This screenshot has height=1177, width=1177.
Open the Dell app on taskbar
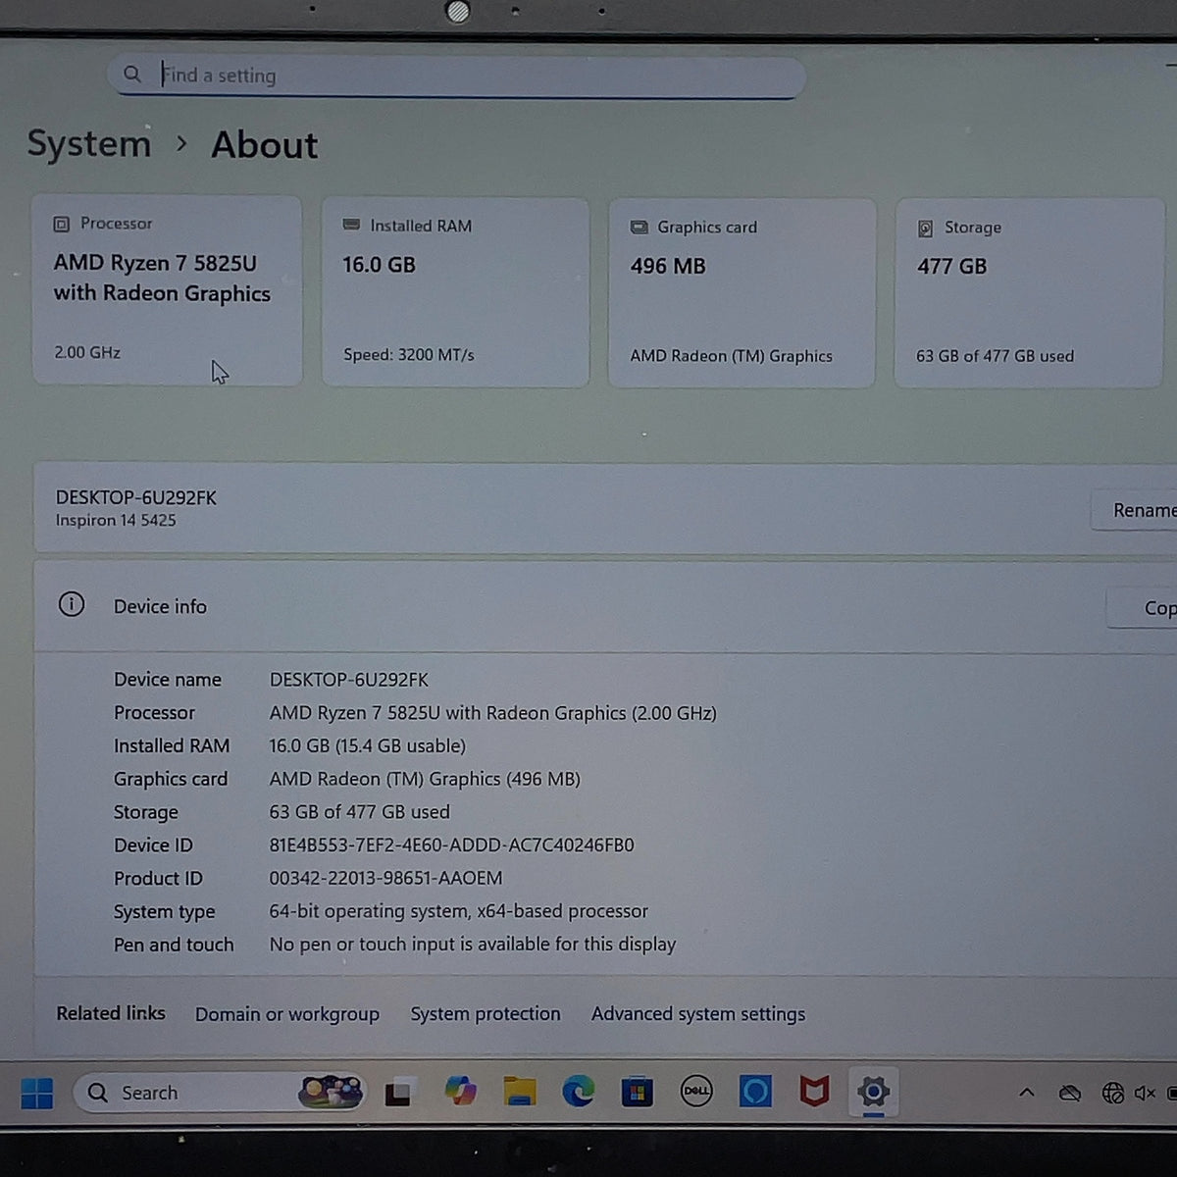click(x=696, y=1091)
